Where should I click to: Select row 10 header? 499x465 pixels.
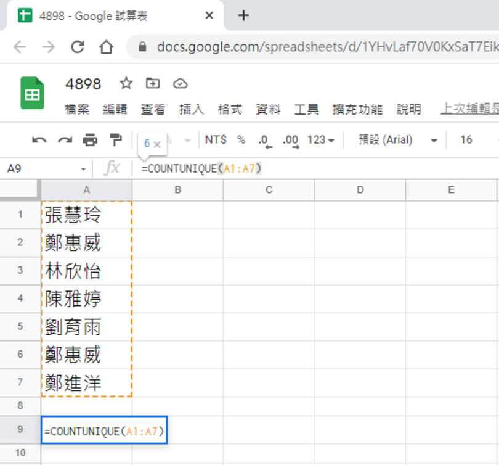tap(20, 453)
